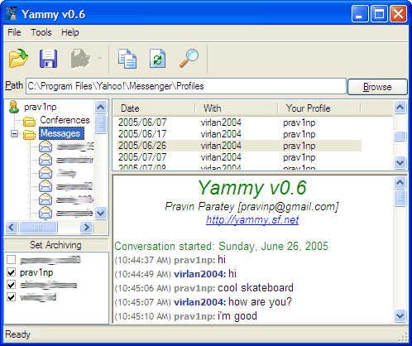
Task: Click the open folder toolbar icon
Action: coord(18,58)
